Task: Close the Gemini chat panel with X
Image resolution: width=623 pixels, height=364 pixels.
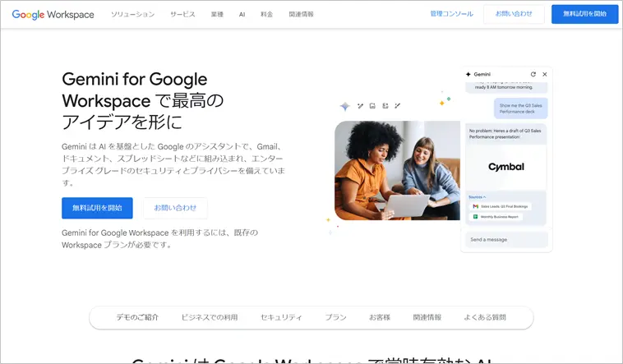Action: (x=544, y=74)
